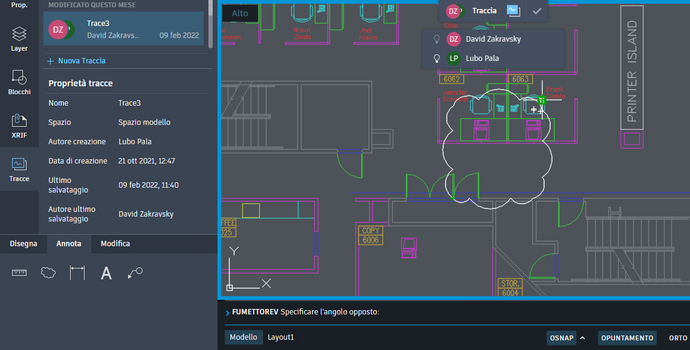Image resolution: width=690 pixels, height=350 pixels.
Task: Click the Alto view label button
Action: [240, 13]
